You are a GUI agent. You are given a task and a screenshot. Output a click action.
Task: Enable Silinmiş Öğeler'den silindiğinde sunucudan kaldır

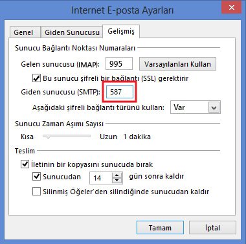tap(36, 192)
